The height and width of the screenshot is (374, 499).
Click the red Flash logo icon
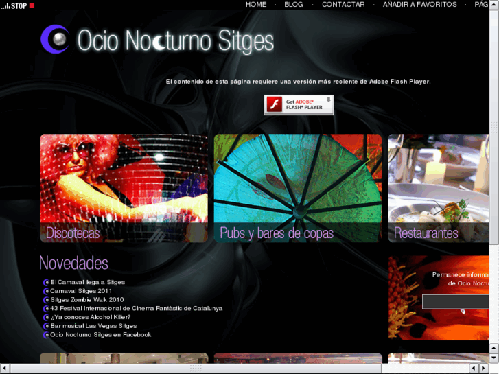coord(275,104)
